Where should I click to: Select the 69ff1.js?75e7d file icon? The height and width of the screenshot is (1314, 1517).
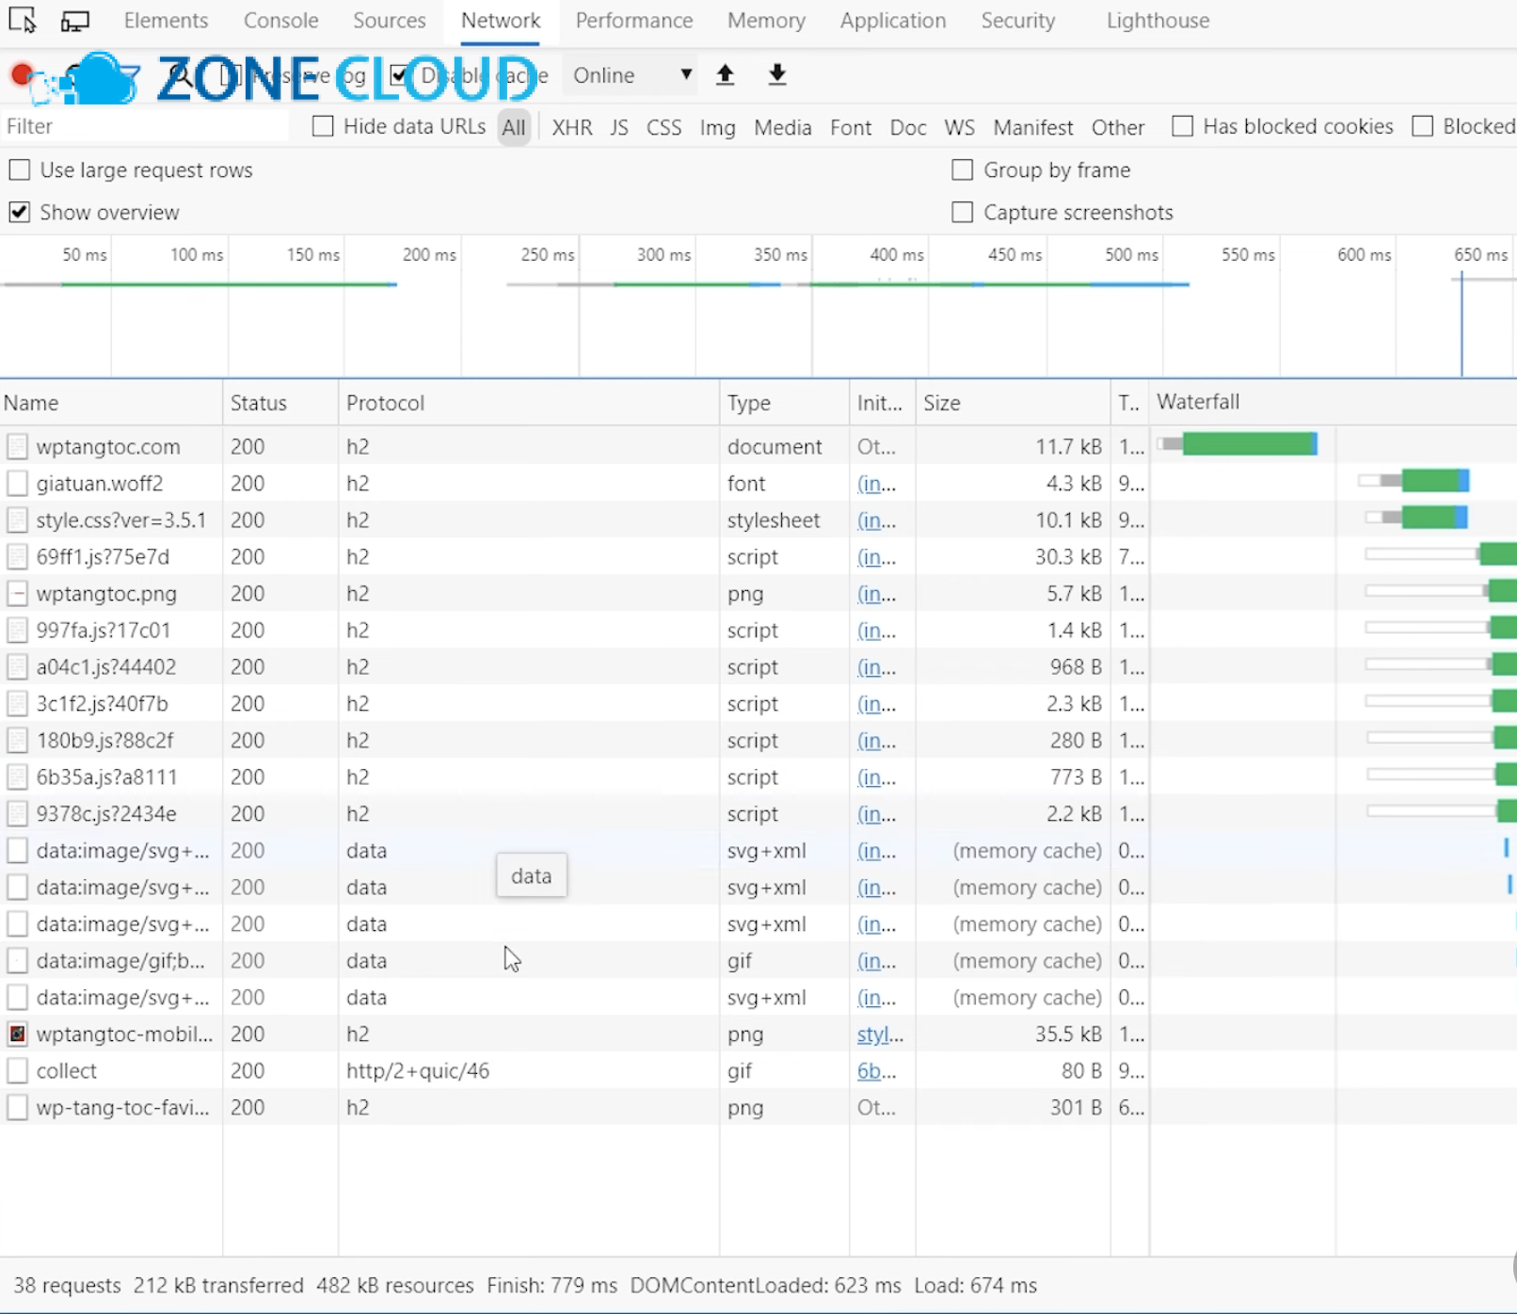17,556
